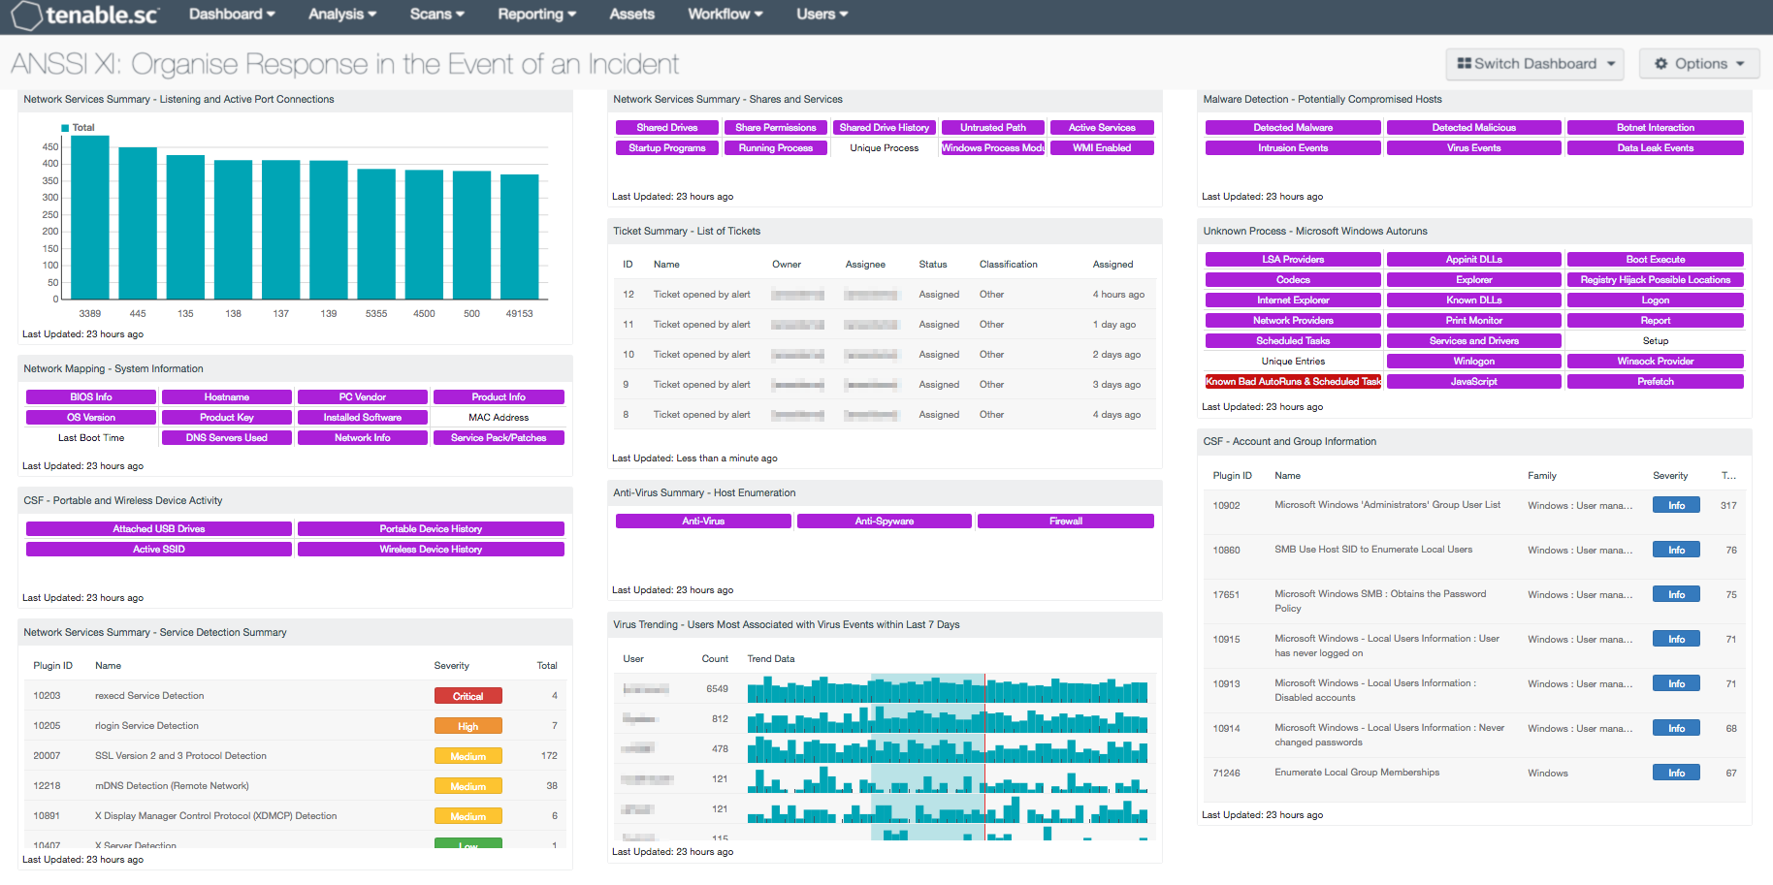Click the port 3389 bar in chart
1773x885 pixels.
click(90, 217)
